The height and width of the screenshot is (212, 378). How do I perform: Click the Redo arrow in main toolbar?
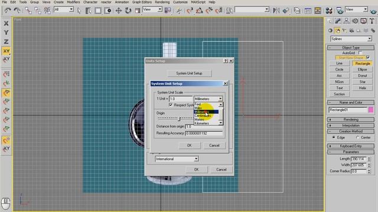pyautogui.click(x=17, y=11)
